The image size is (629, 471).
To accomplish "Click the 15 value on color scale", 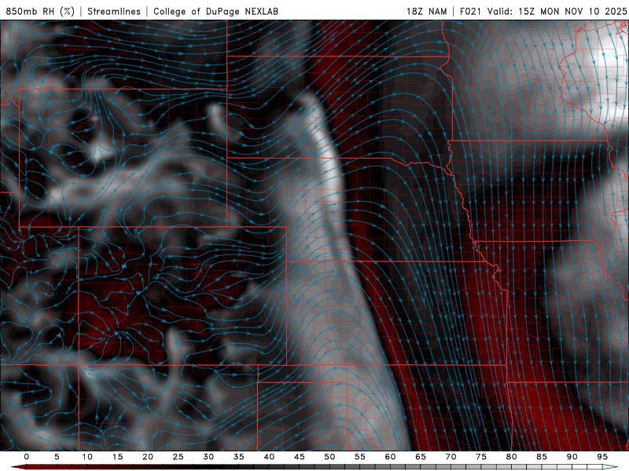I will (x=117, y=457).
